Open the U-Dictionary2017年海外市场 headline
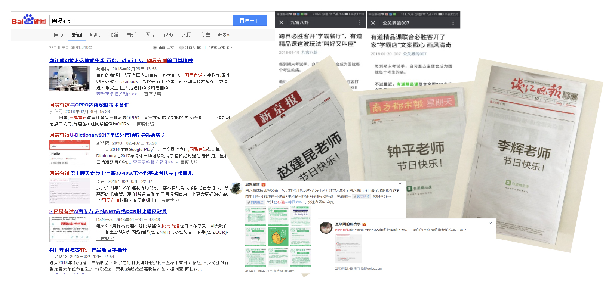This screenshot has height=286, width=615. pos(107,135)
